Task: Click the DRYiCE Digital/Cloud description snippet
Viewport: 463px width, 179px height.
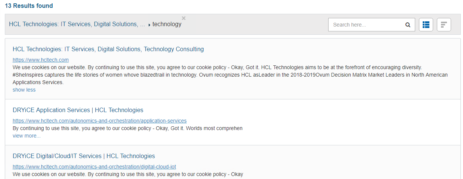Action: tap(127, 175)
